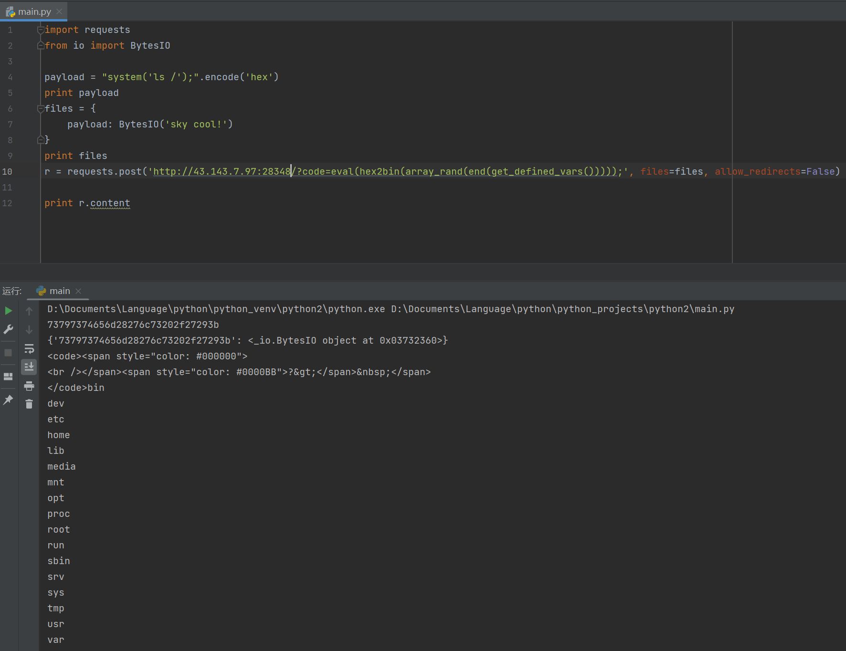The height and width of the screenshot is (651, 846).
Task: Pin the run tab with the pin icon
Action: pyautogui.click(x=8, y=400)
